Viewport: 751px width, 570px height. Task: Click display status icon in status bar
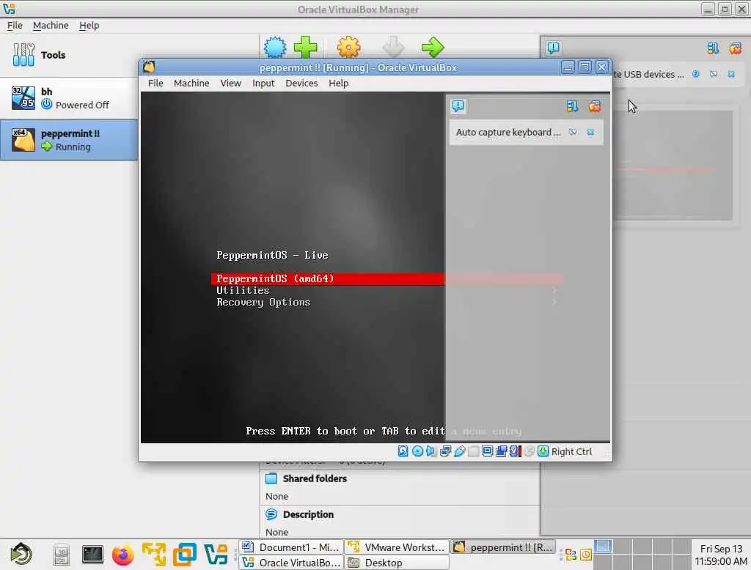(487, 451)
